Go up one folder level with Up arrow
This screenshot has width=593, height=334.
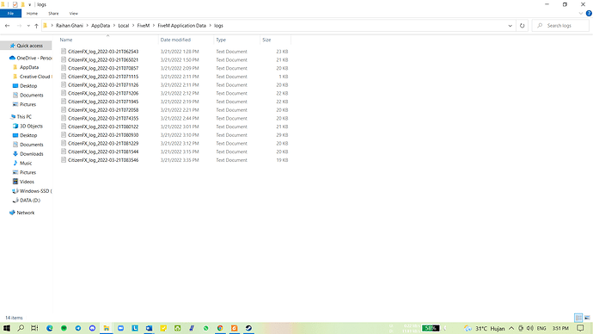36,26
